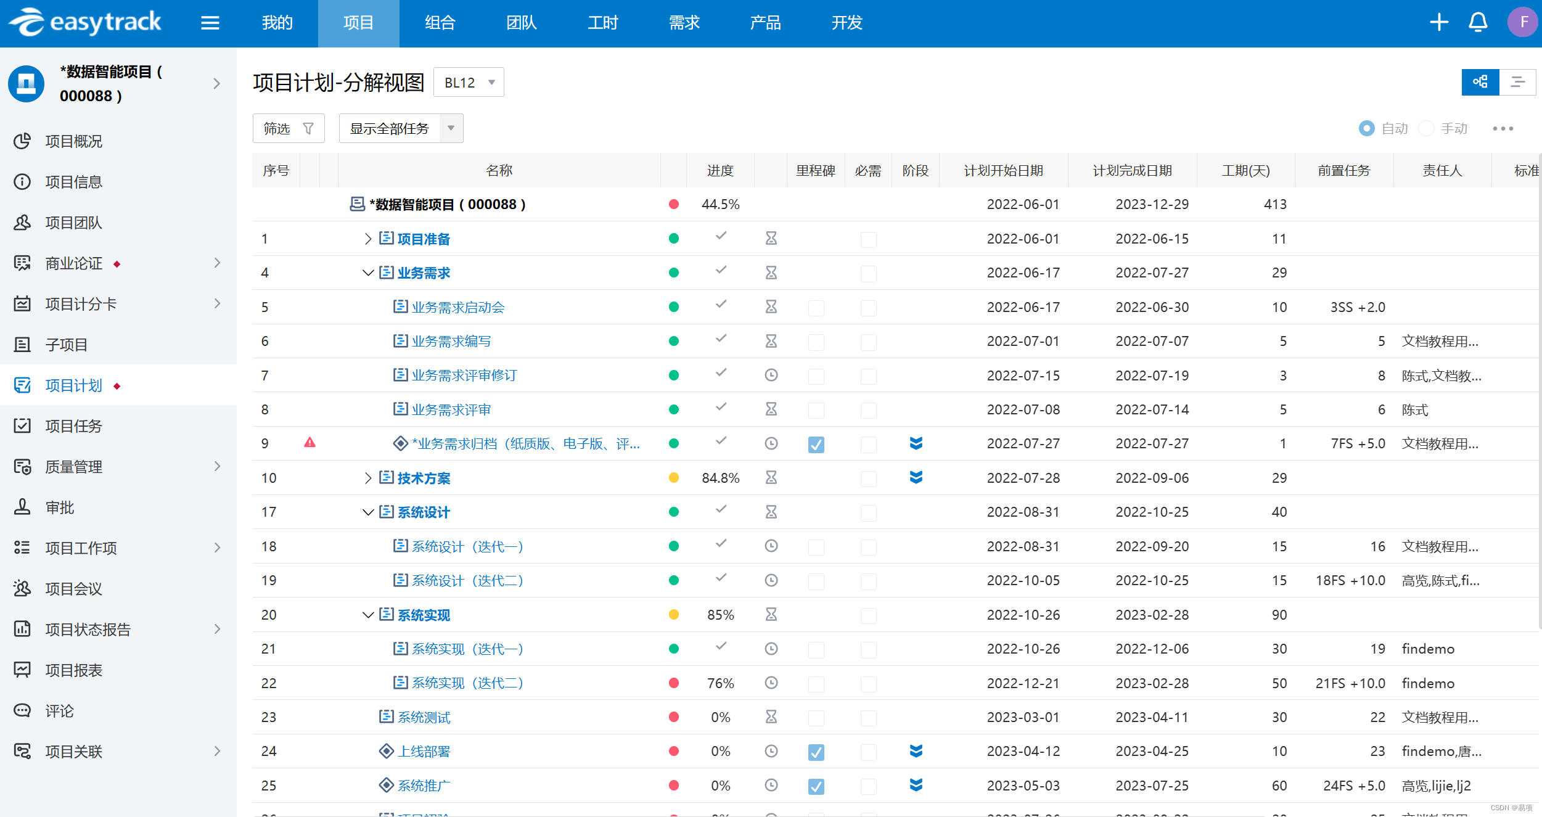The width and height of the screenshot is (1542, 817).
Task: Open the 系统测试 task link
Action: click(424, 717)
